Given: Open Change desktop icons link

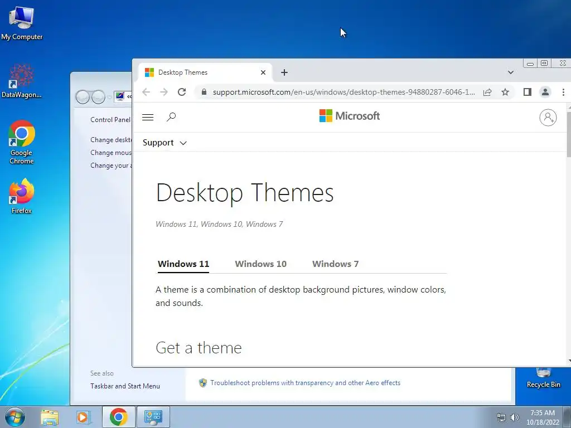Looking at the screenshot, I should (x=111, y=140).
